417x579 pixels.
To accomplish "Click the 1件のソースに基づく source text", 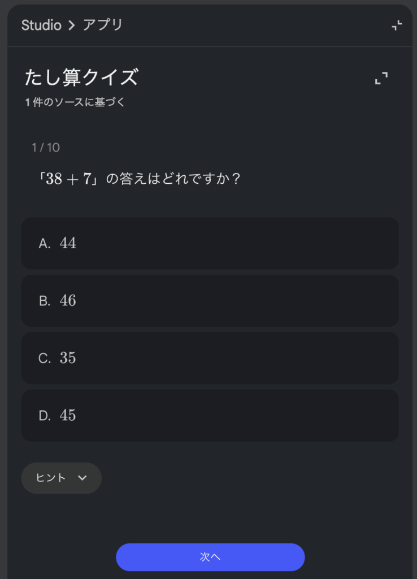I will point(75,102).
